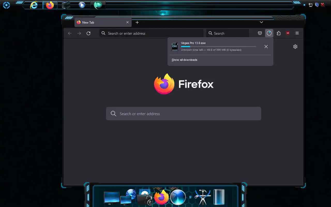Focus the toolbar Search box
Screen dimensions: 331x207
(228, 33)
